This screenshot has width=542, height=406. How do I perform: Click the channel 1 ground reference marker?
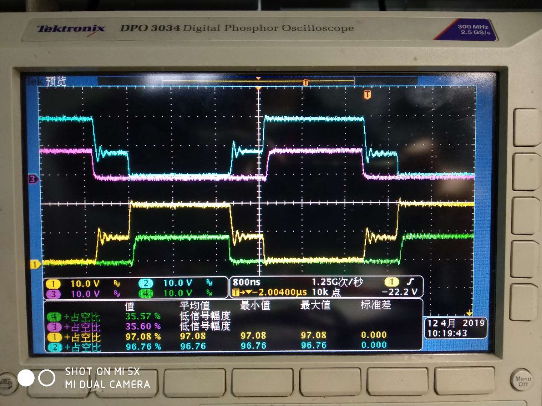pyautogui.click(x=35, y=264)
